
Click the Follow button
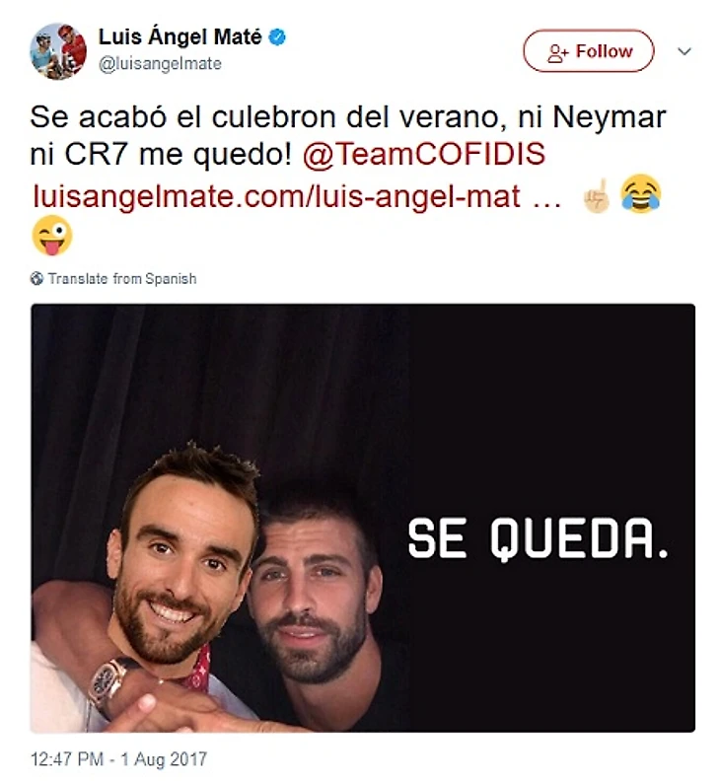(588, 51)
